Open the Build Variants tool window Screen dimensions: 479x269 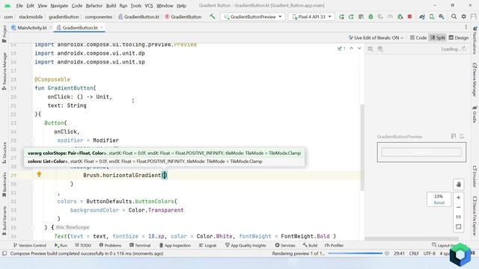(x=4, y=220)
